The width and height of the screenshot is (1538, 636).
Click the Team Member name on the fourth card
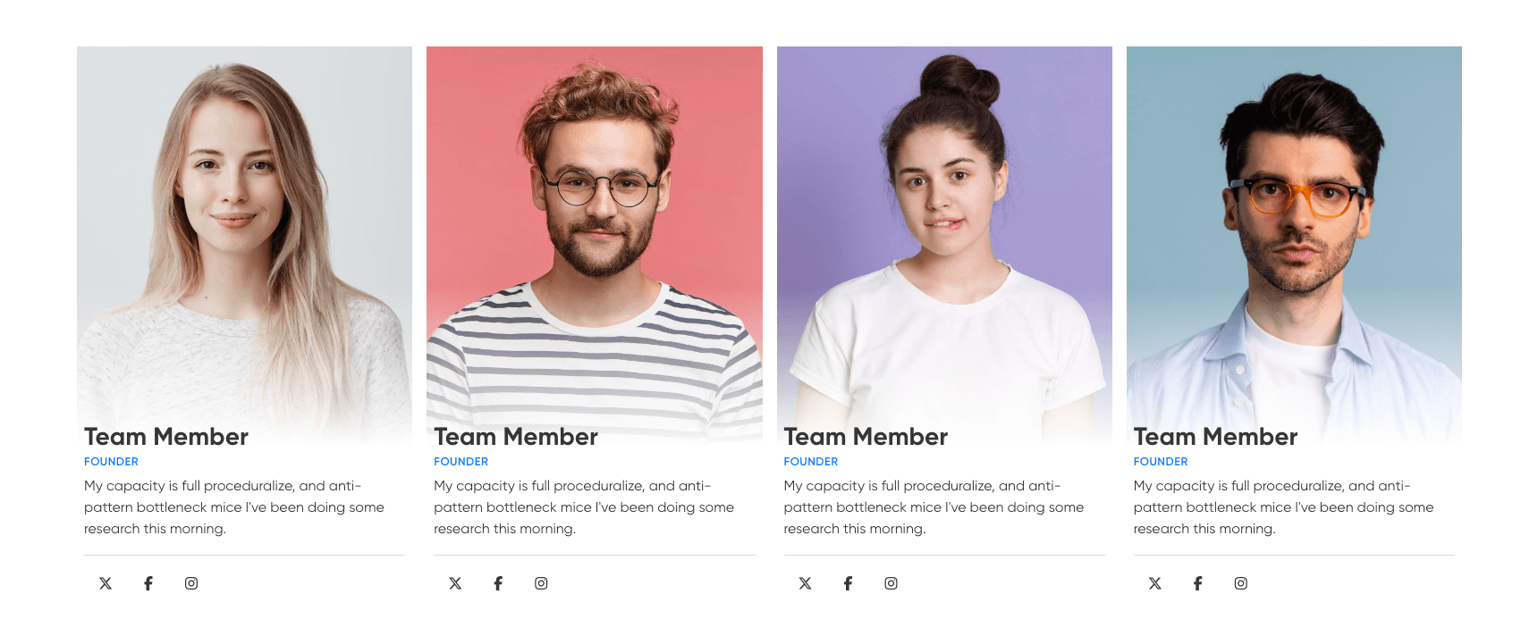1215,437
